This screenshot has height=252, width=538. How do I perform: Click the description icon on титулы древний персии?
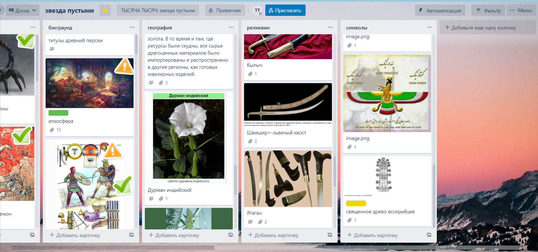[52, 49]
